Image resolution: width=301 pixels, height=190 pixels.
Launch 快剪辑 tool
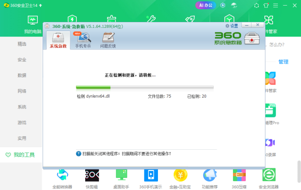click(x=92, y=179)
